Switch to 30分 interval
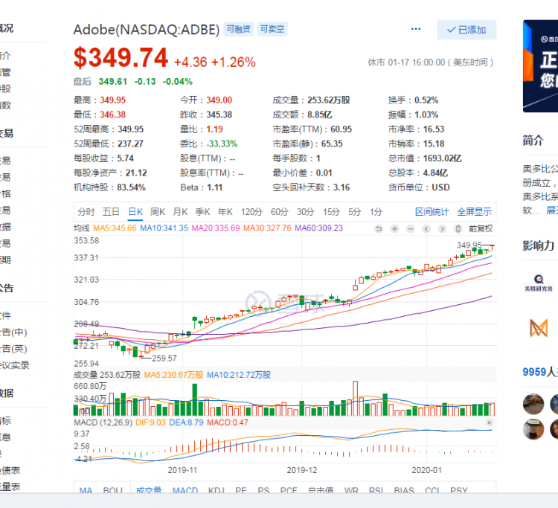Viewport: 558px width, 508px height. click(306, 212)
